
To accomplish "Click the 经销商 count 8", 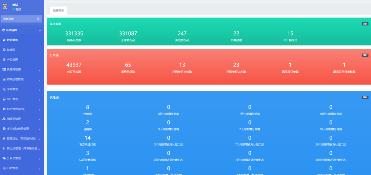I will click(x=87, y=107).
